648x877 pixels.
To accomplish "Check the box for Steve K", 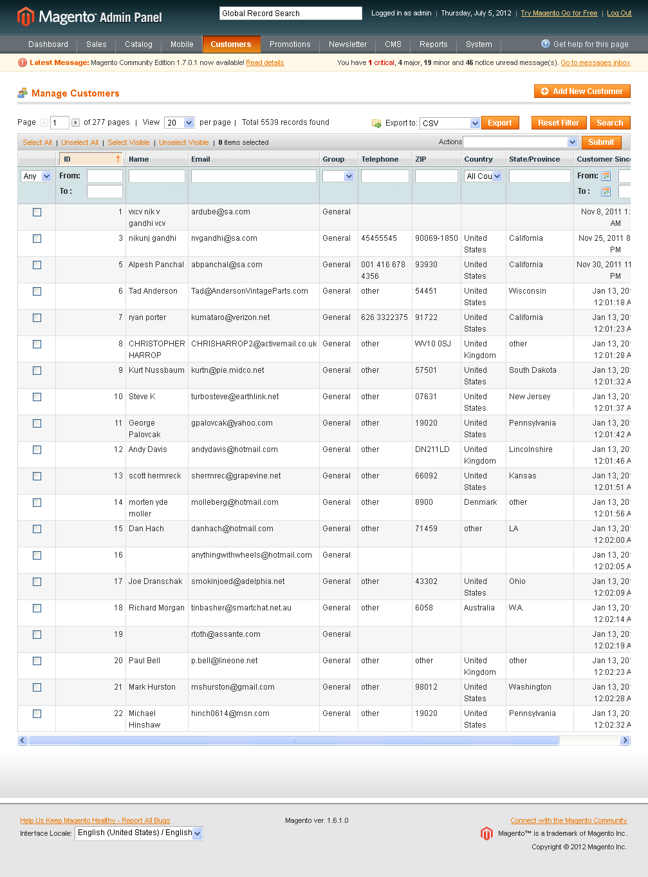I will point(37,397).
